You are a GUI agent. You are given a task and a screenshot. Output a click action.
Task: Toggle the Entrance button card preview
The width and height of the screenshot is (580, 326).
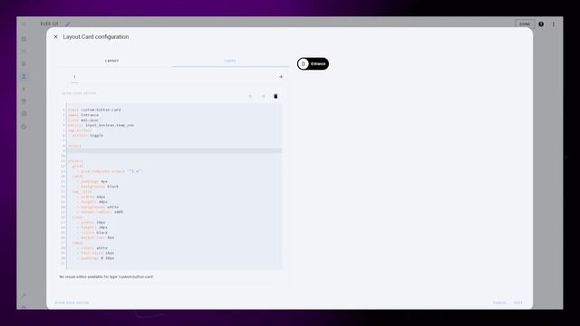[x=313, y=63]
